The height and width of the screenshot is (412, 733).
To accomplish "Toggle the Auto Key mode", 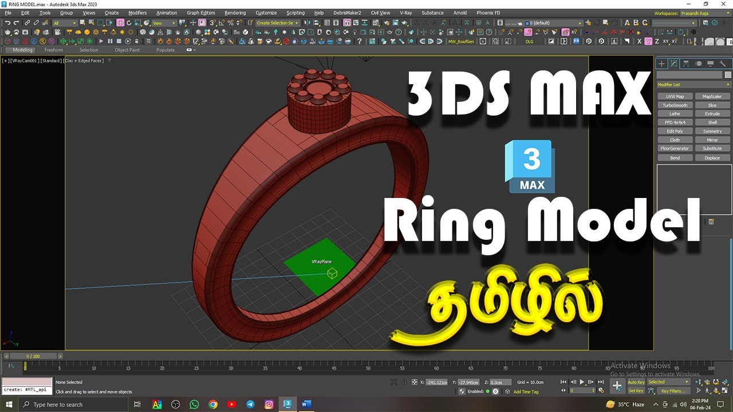I will (636, 382).
